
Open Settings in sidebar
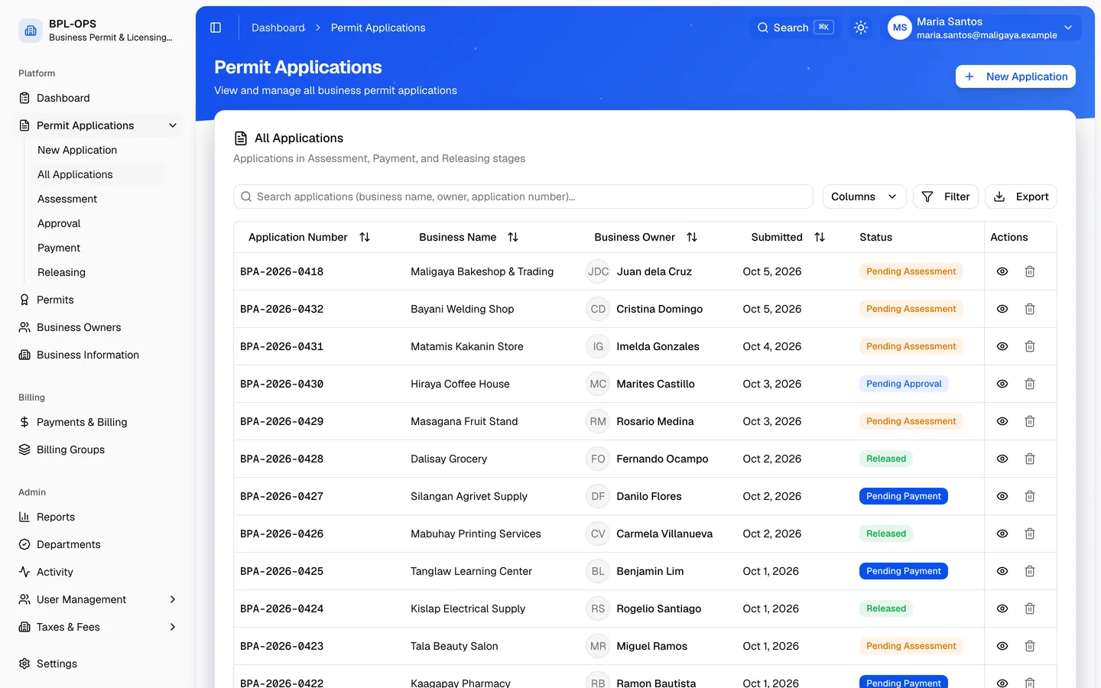point(57,664)
